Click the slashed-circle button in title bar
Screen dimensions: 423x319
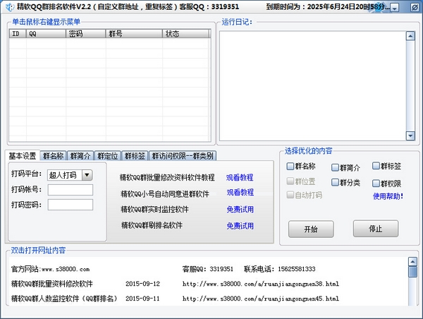pos(415,8)
